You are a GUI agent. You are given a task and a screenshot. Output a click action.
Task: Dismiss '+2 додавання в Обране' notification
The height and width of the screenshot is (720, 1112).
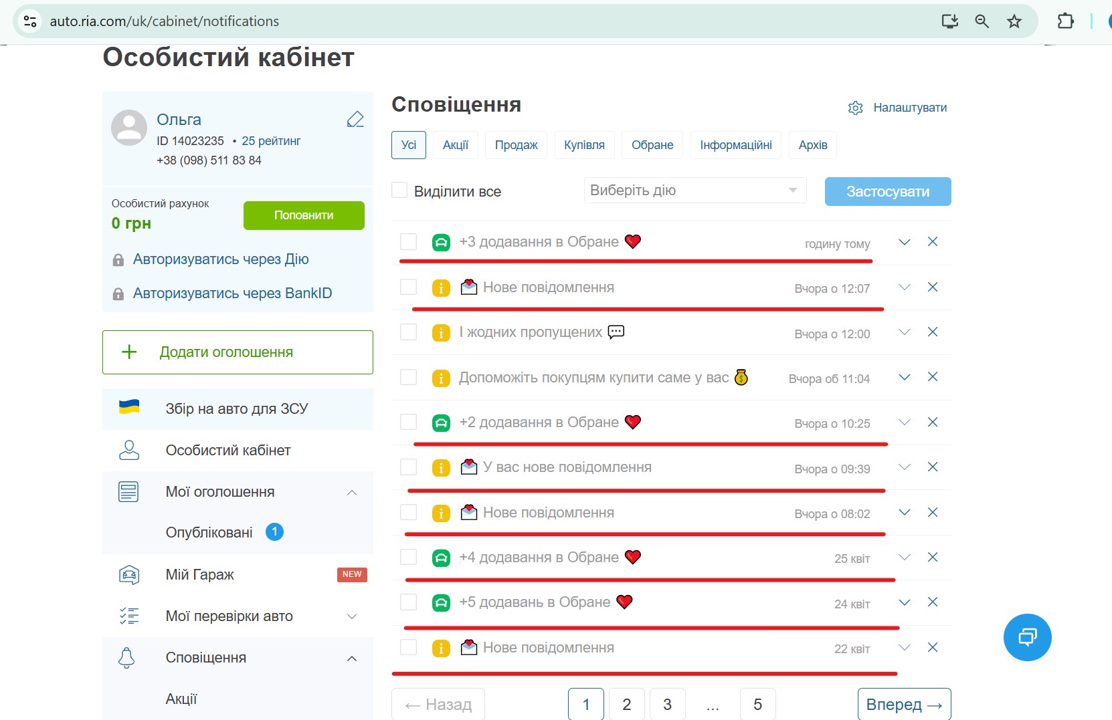coord(933,422)
